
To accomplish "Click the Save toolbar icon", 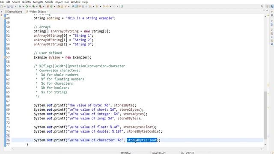I will click(x=8, y=6).
